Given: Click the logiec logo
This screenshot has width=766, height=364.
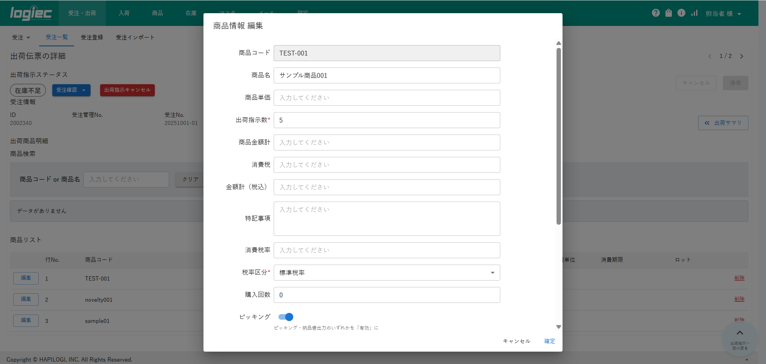Looking at the screenshot, I should point(31,13).
